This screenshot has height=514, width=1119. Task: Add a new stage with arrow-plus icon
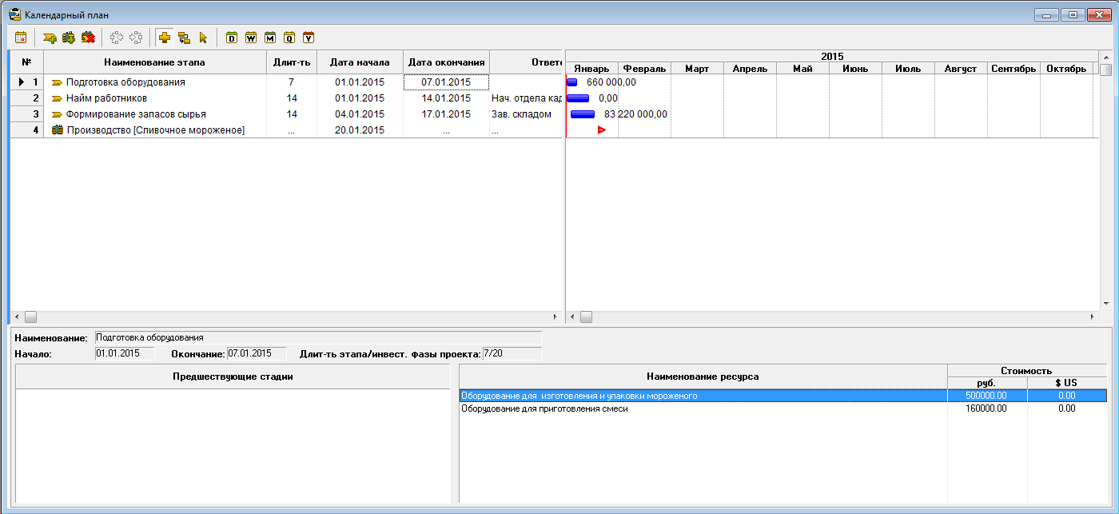pos(50,38)
